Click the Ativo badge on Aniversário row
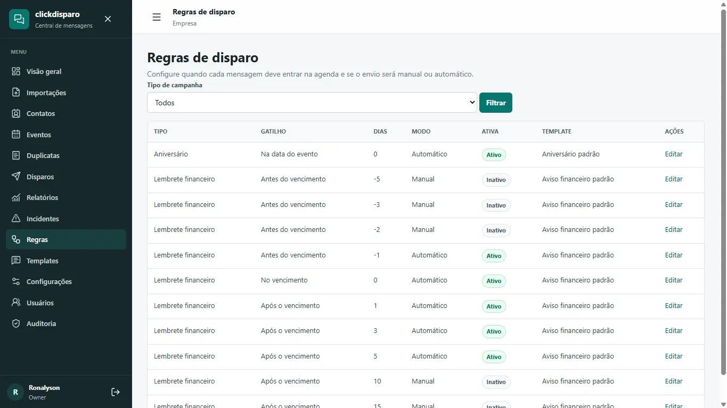The height and width of the screenshot is (408, 727). [x=494, y=155]
